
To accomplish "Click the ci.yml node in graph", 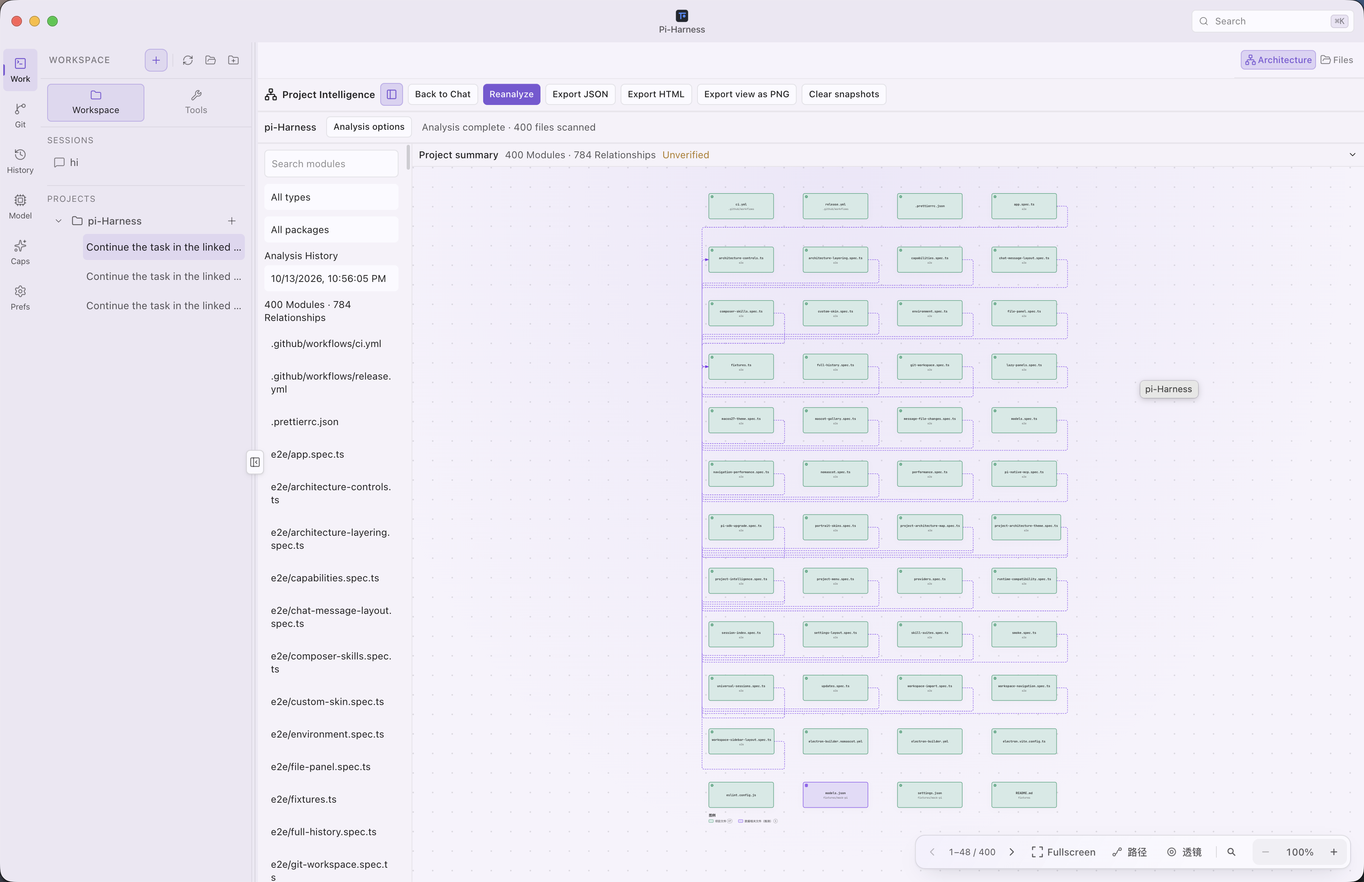I will coord(741,206).
